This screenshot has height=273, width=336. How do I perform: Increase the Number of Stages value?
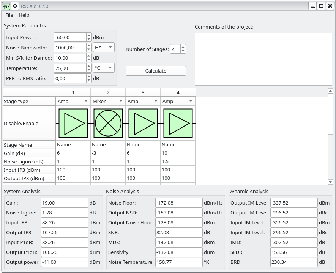click(x=183, y=47)
